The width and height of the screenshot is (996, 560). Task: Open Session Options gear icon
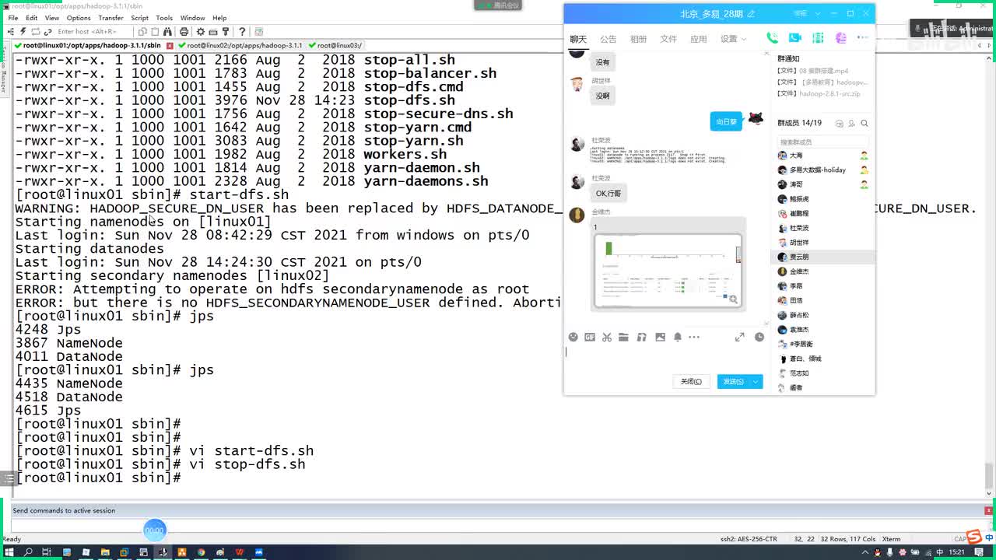tap(201, 32)
